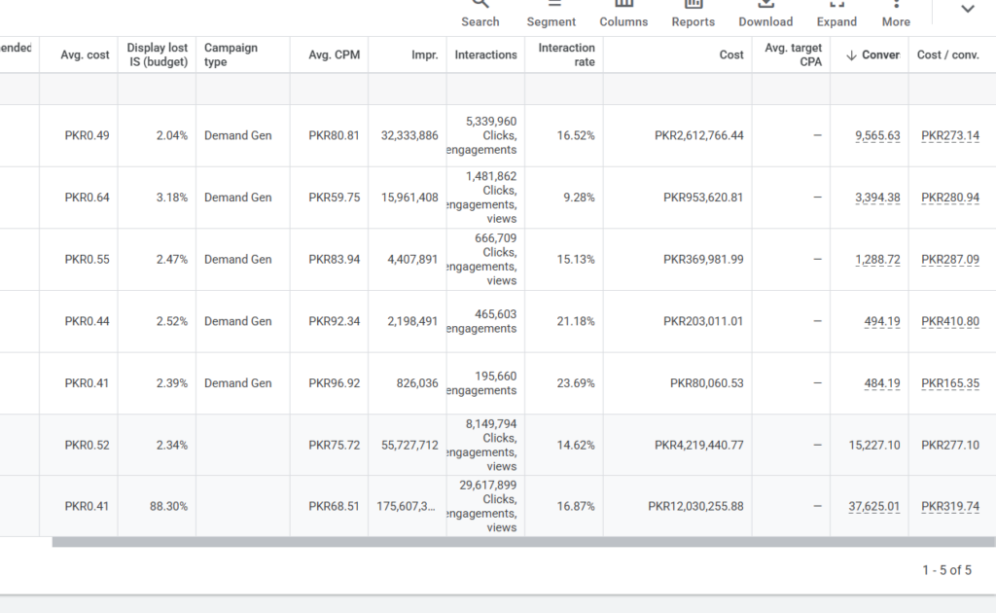Sort by Cost column header
The width and height of the screenshot is (996, 613).
pos(731,54)
